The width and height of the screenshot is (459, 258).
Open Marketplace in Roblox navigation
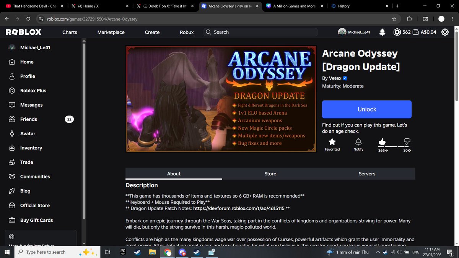point(111,32)
